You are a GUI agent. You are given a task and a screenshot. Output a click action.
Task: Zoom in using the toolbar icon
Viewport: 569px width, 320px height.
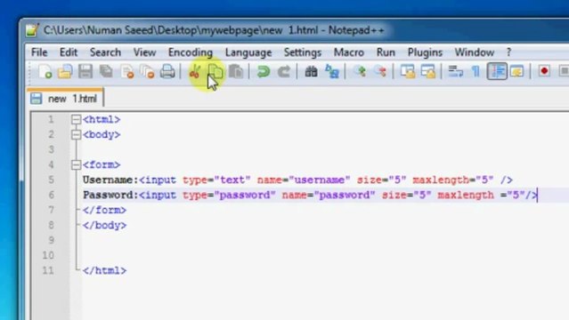(x=360, y=71)
